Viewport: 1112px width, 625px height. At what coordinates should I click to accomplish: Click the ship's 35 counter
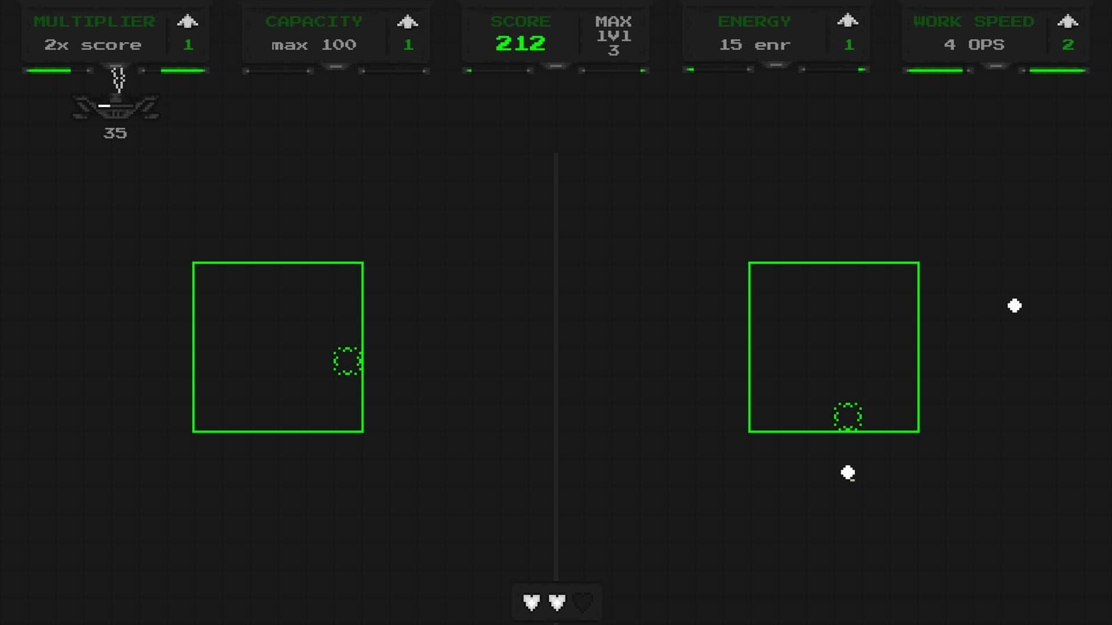point(115,133)
